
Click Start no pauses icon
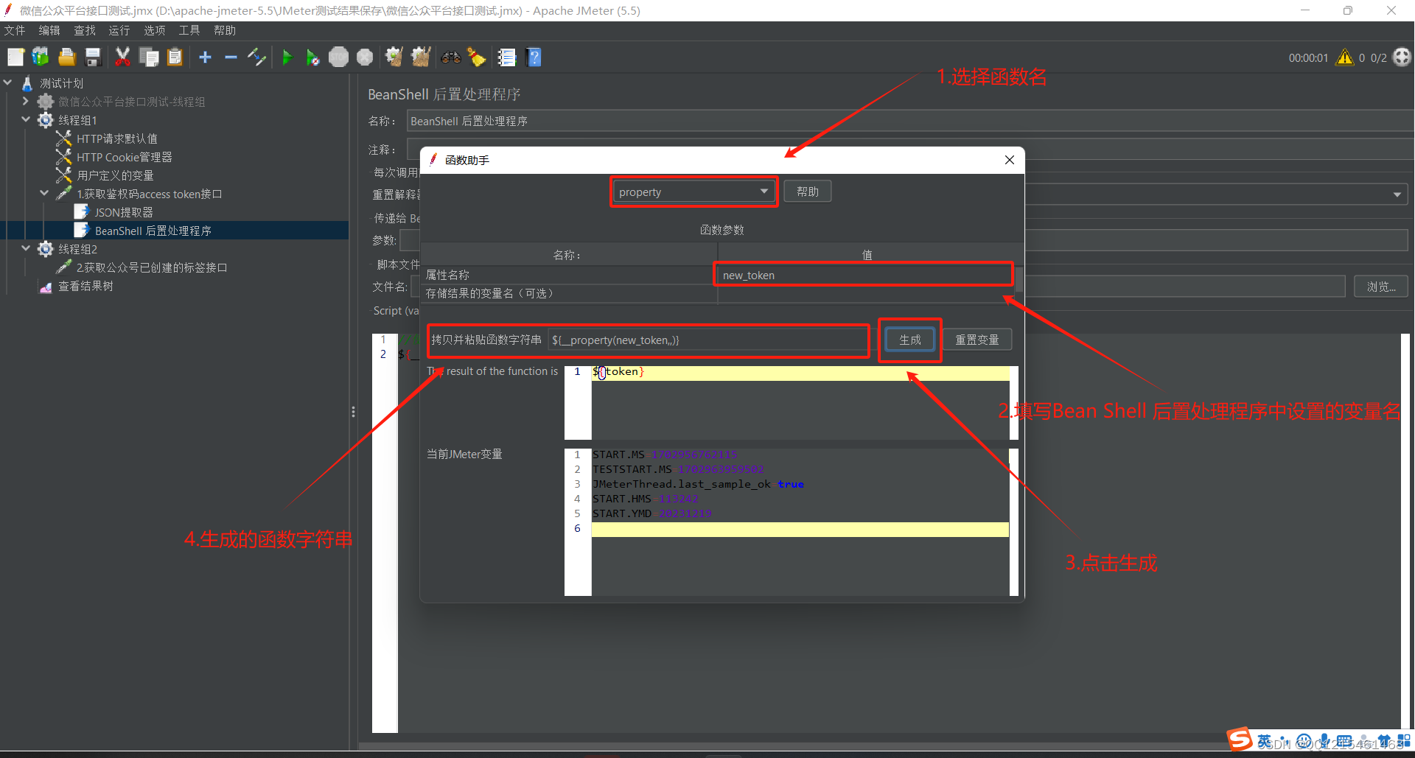click(x=312, y=57)
